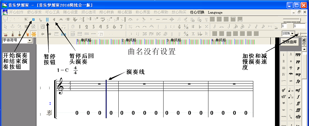Click the right arrow toolbar icon
309x126 pixels.
(49, 34)
